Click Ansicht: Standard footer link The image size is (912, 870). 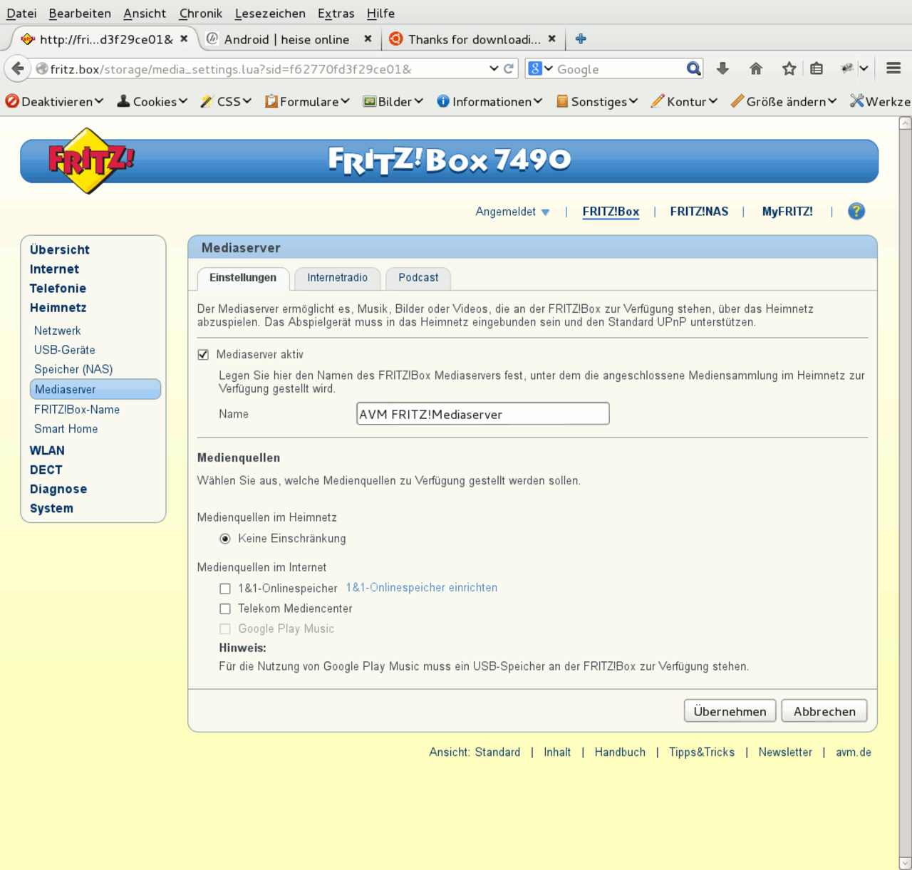[x=475, y=752]
